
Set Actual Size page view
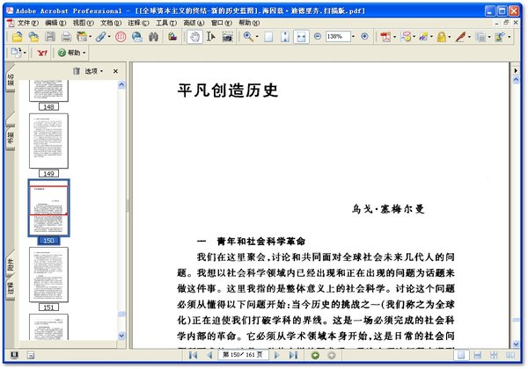tap(268, 37)
